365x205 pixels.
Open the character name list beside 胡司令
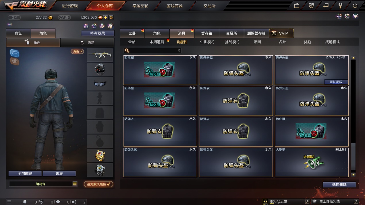[x=75, y=184]
